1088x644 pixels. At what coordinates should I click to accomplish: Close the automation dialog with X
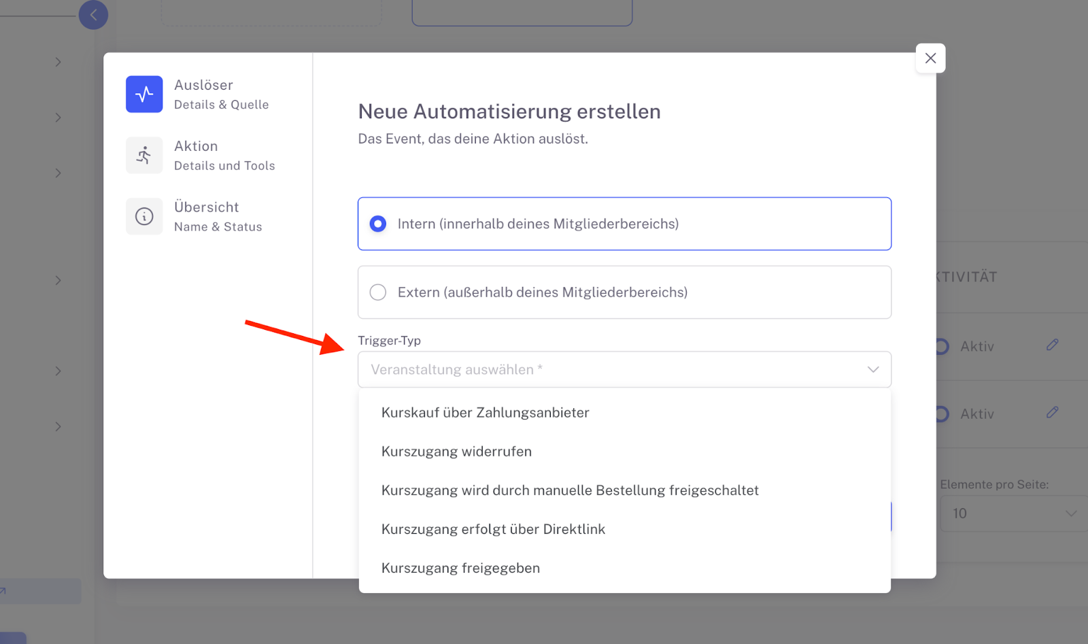pyautogui.click(x=930, y=58)
